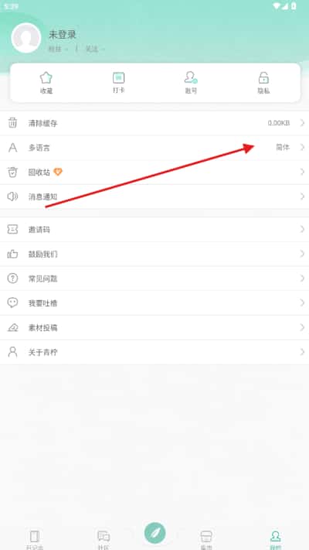Tap the thumbs-up icon beside 鼓励我们
This screenshot has height=550, width=309.
coord(12,254)
